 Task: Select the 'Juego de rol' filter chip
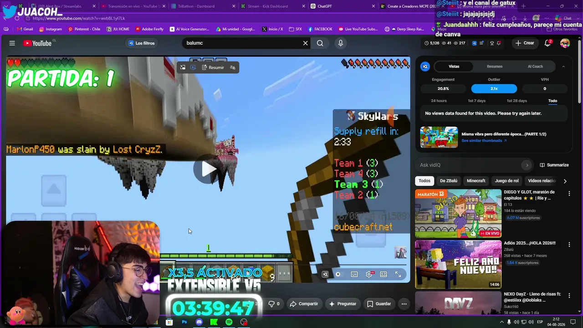(x=507, y=181)
